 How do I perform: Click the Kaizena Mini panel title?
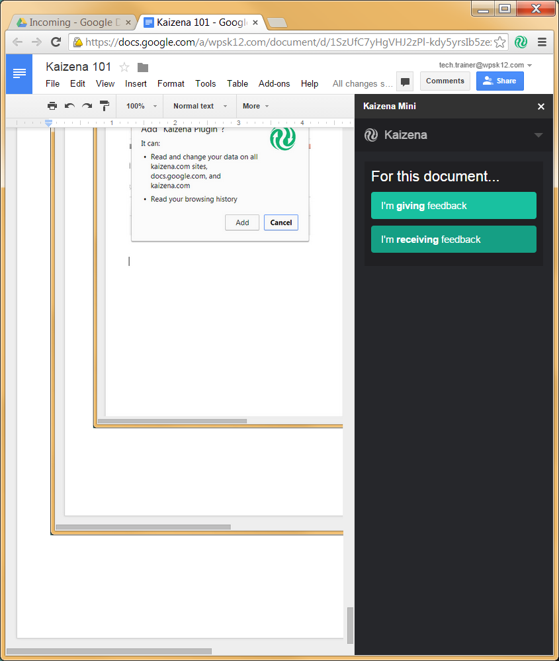pos(390,107)
